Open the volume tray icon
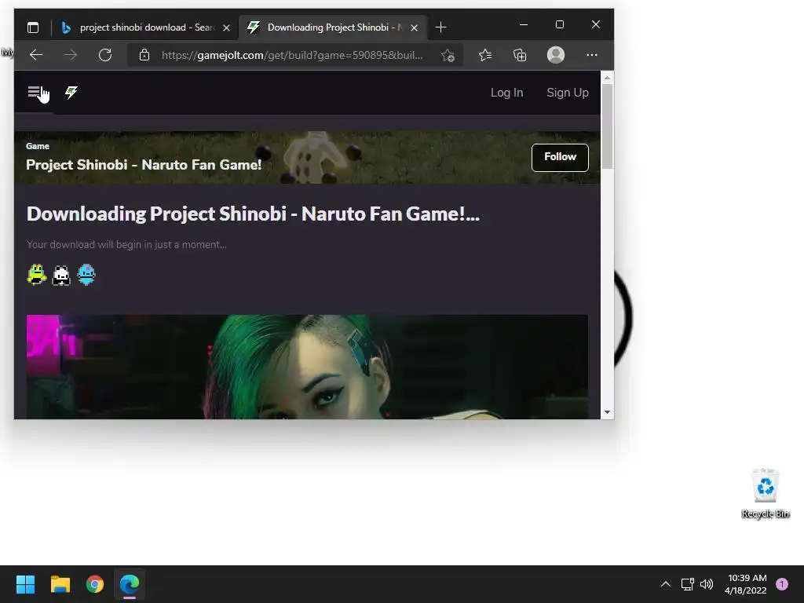The width and height of the screenshot is (804, 603). click(x=707, y=584)
